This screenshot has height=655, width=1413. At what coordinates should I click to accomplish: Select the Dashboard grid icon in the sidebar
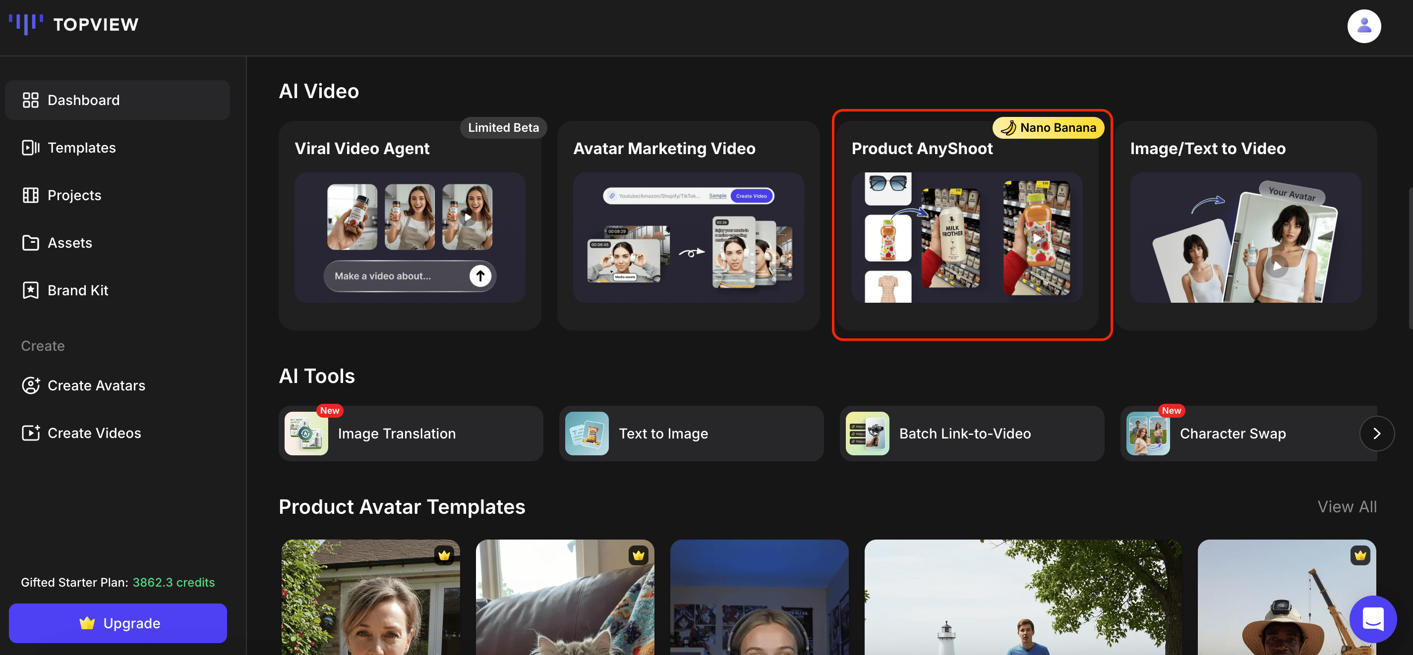[x=31, y=100]
